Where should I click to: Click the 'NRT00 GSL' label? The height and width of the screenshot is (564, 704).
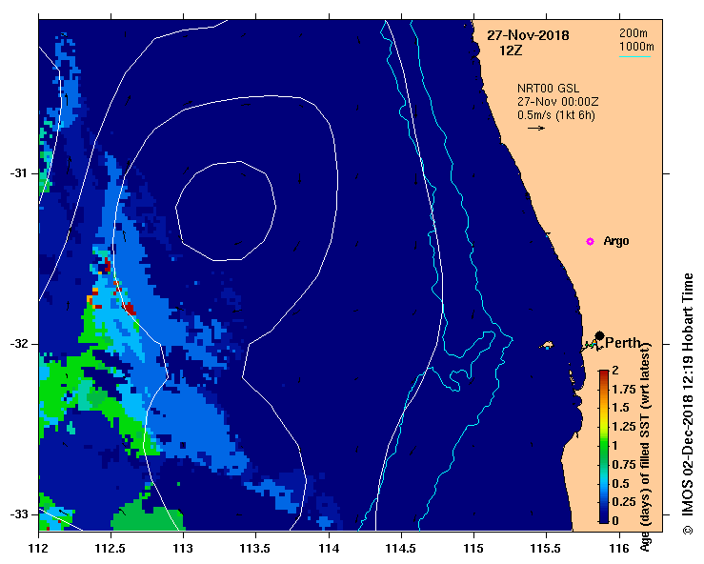pyautogui.click(x=548, y=89)
